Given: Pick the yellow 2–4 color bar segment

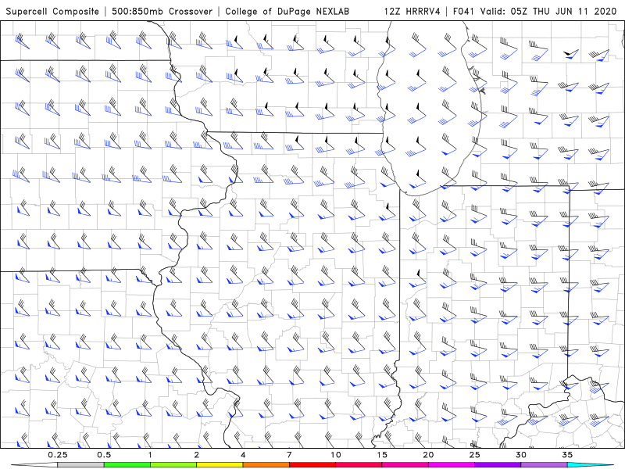Looking at the screenshot, I should [x=220, y=465].
